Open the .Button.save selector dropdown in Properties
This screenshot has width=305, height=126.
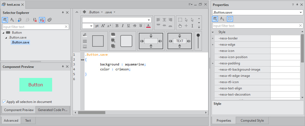click(x=301, y=12)
